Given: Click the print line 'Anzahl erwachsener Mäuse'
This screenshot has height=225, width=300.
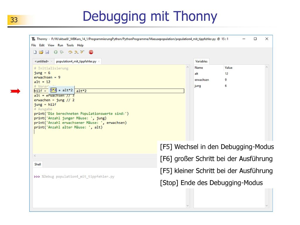Looking at the screenshot, I should click(x=80, y=123).
